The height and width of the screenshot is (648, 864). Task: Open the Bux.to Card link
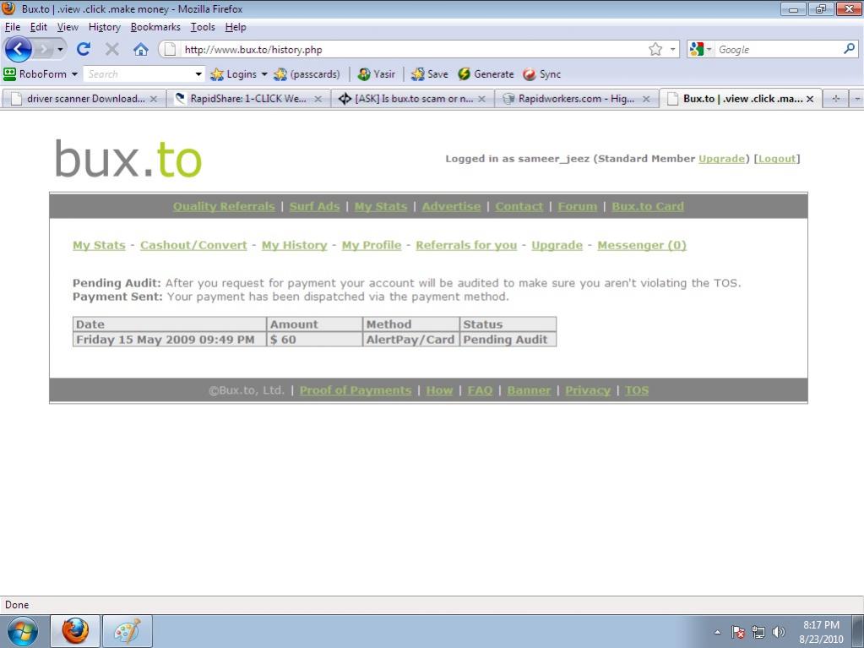click(x=648, y=206)
